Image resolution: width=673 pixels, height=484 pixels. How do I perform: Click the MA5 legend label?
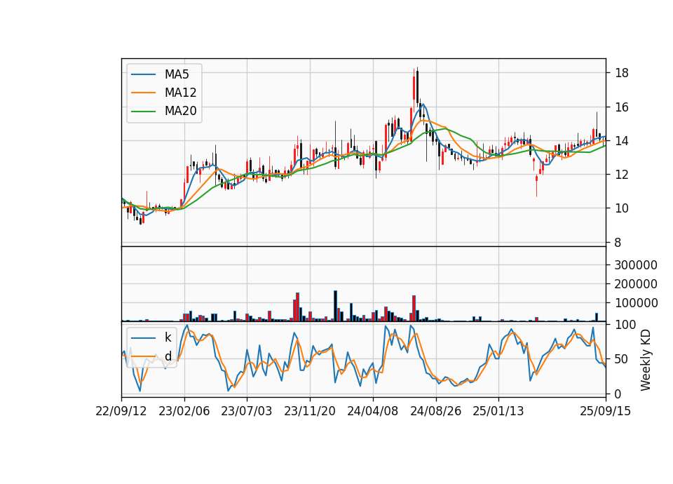click(x=177, y=74)
